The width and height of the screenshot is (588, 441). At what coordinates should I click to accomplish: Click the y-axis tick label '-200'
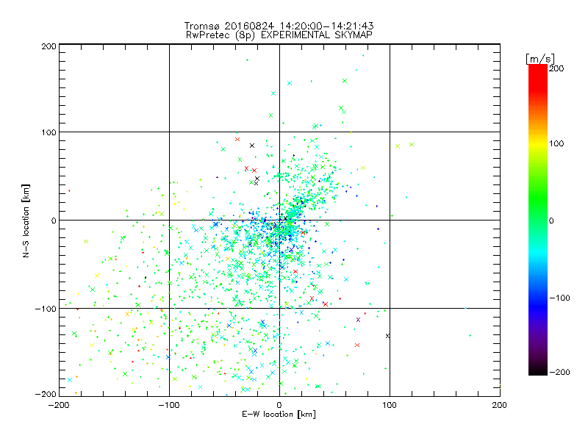46,394
